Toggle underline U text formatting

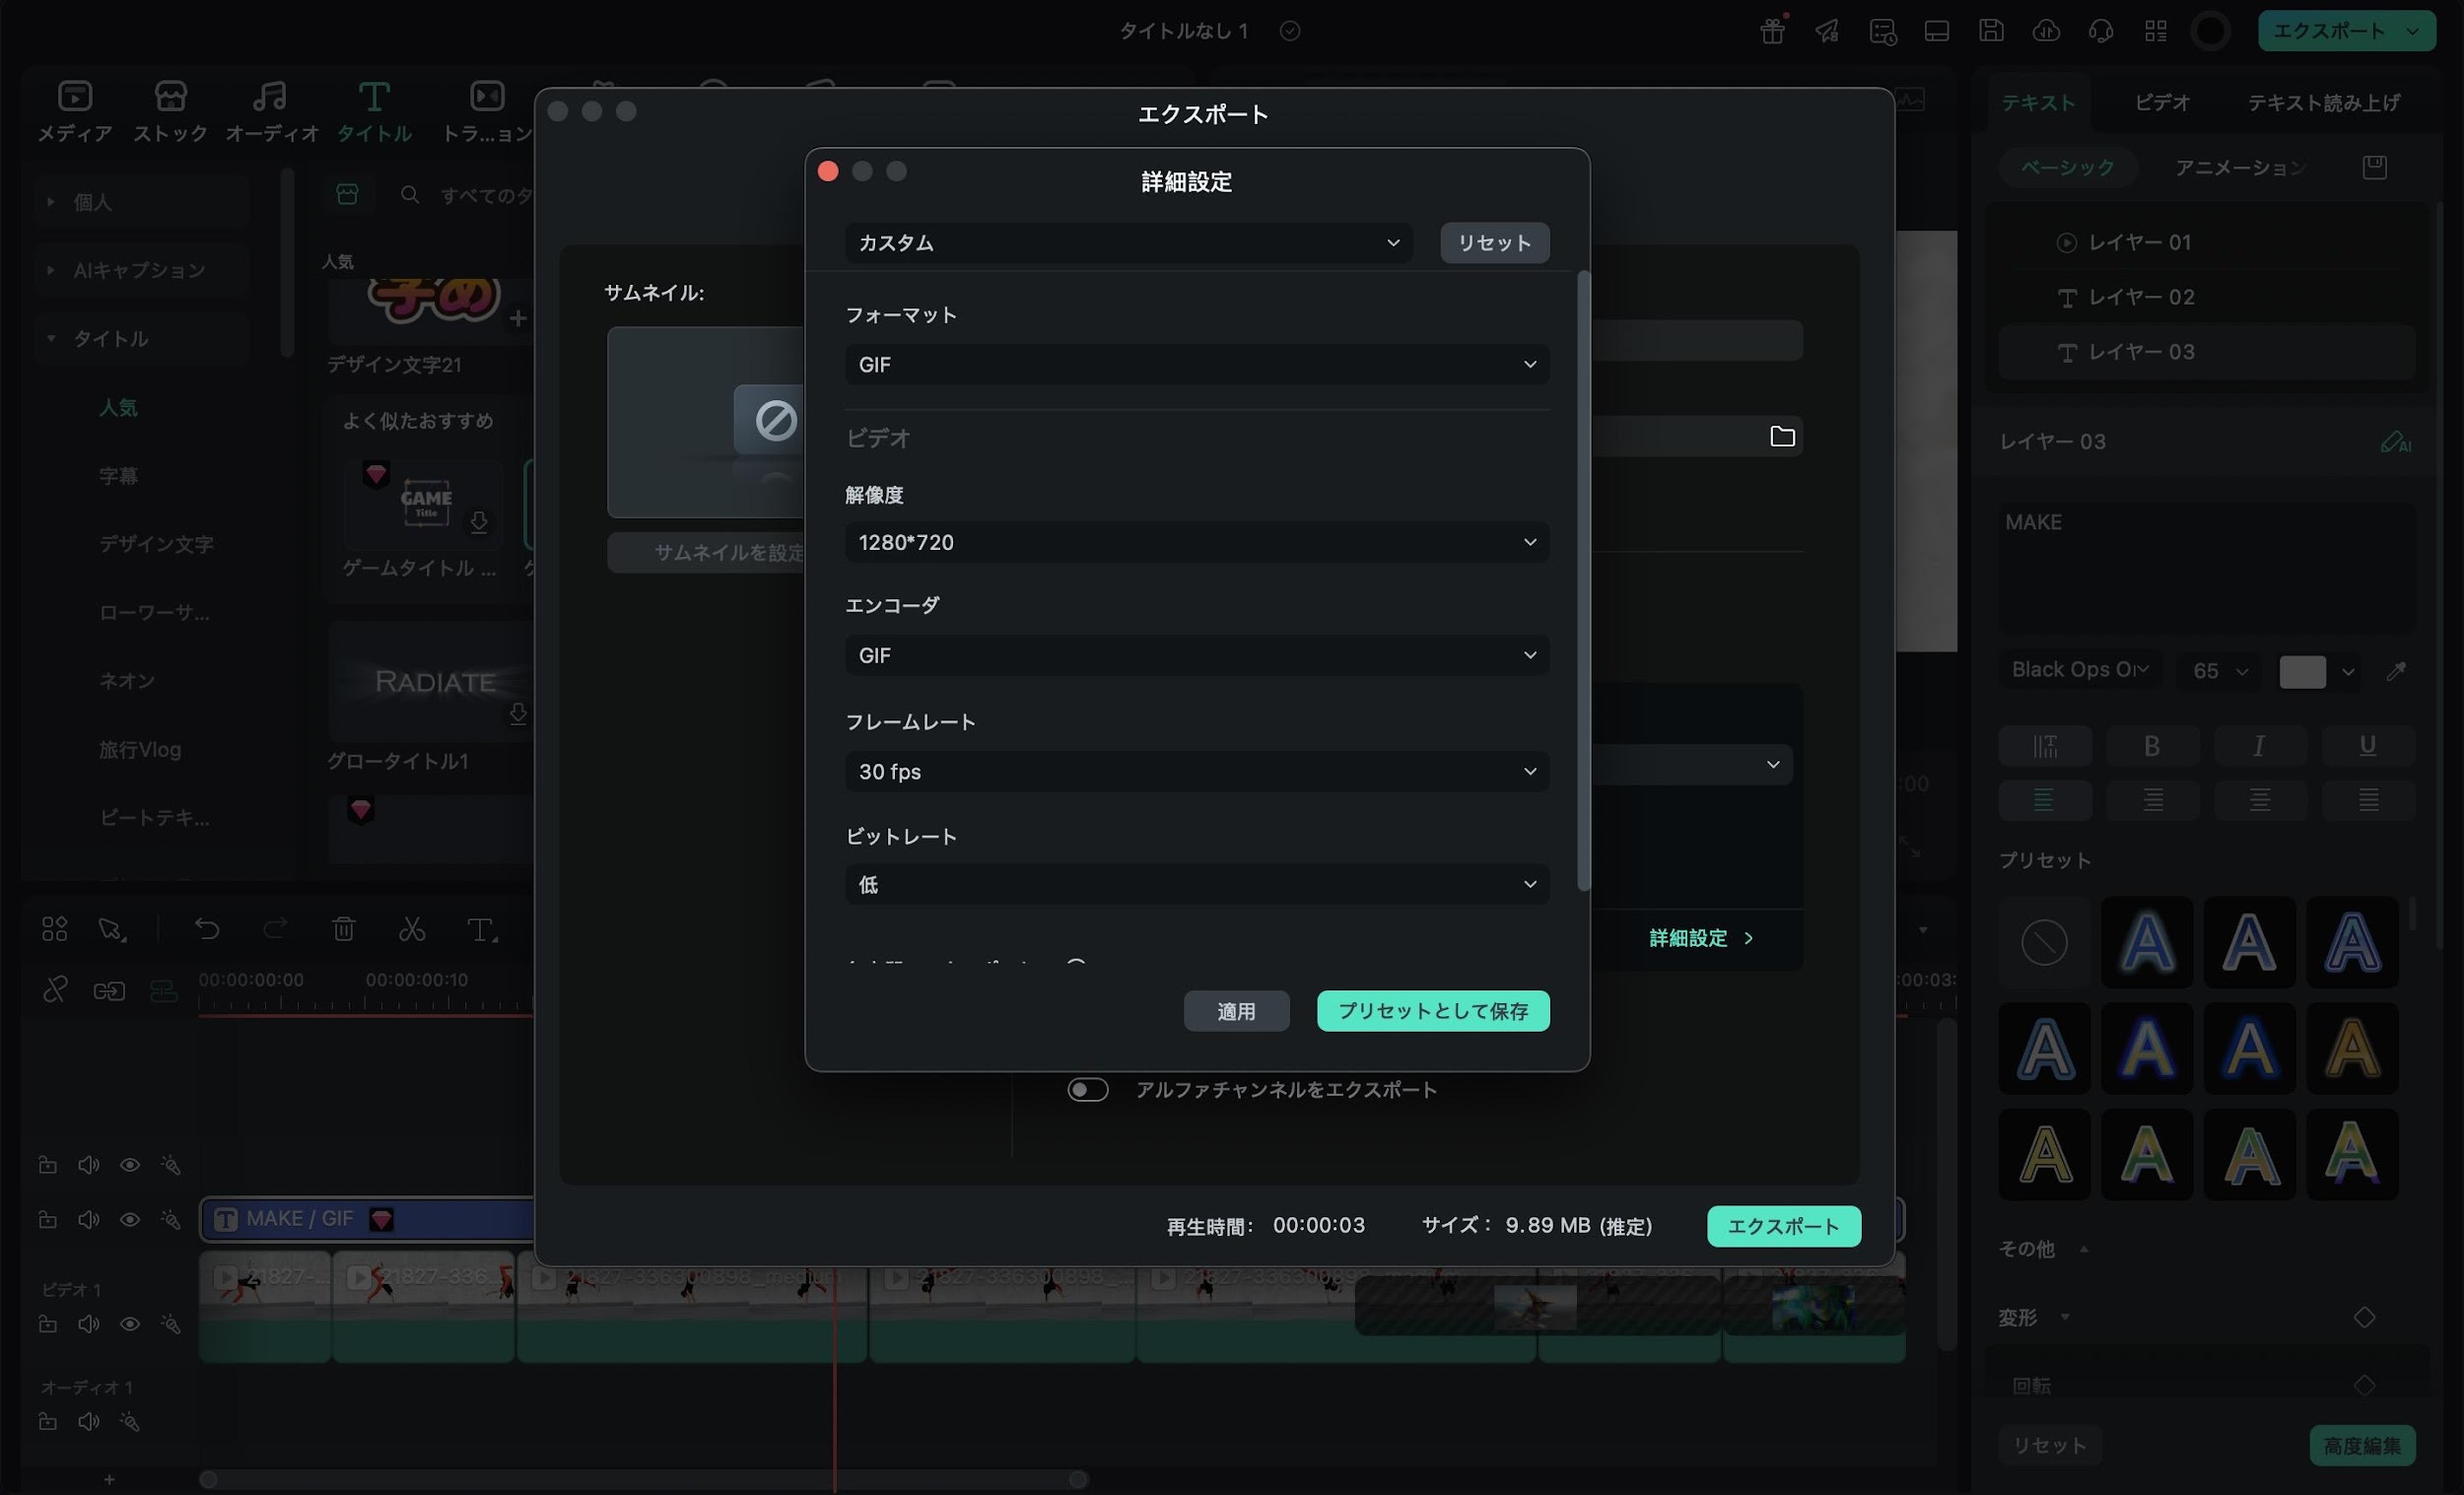tap(2367, 745)
